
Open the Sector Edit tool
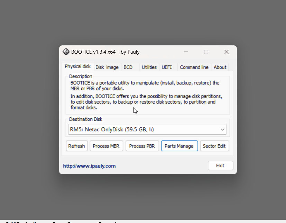[214, 146]
